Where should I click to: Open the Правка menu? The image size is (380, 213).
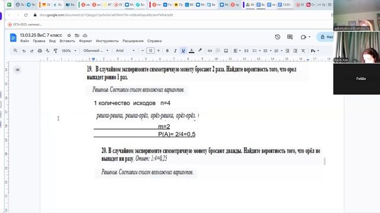39,41
